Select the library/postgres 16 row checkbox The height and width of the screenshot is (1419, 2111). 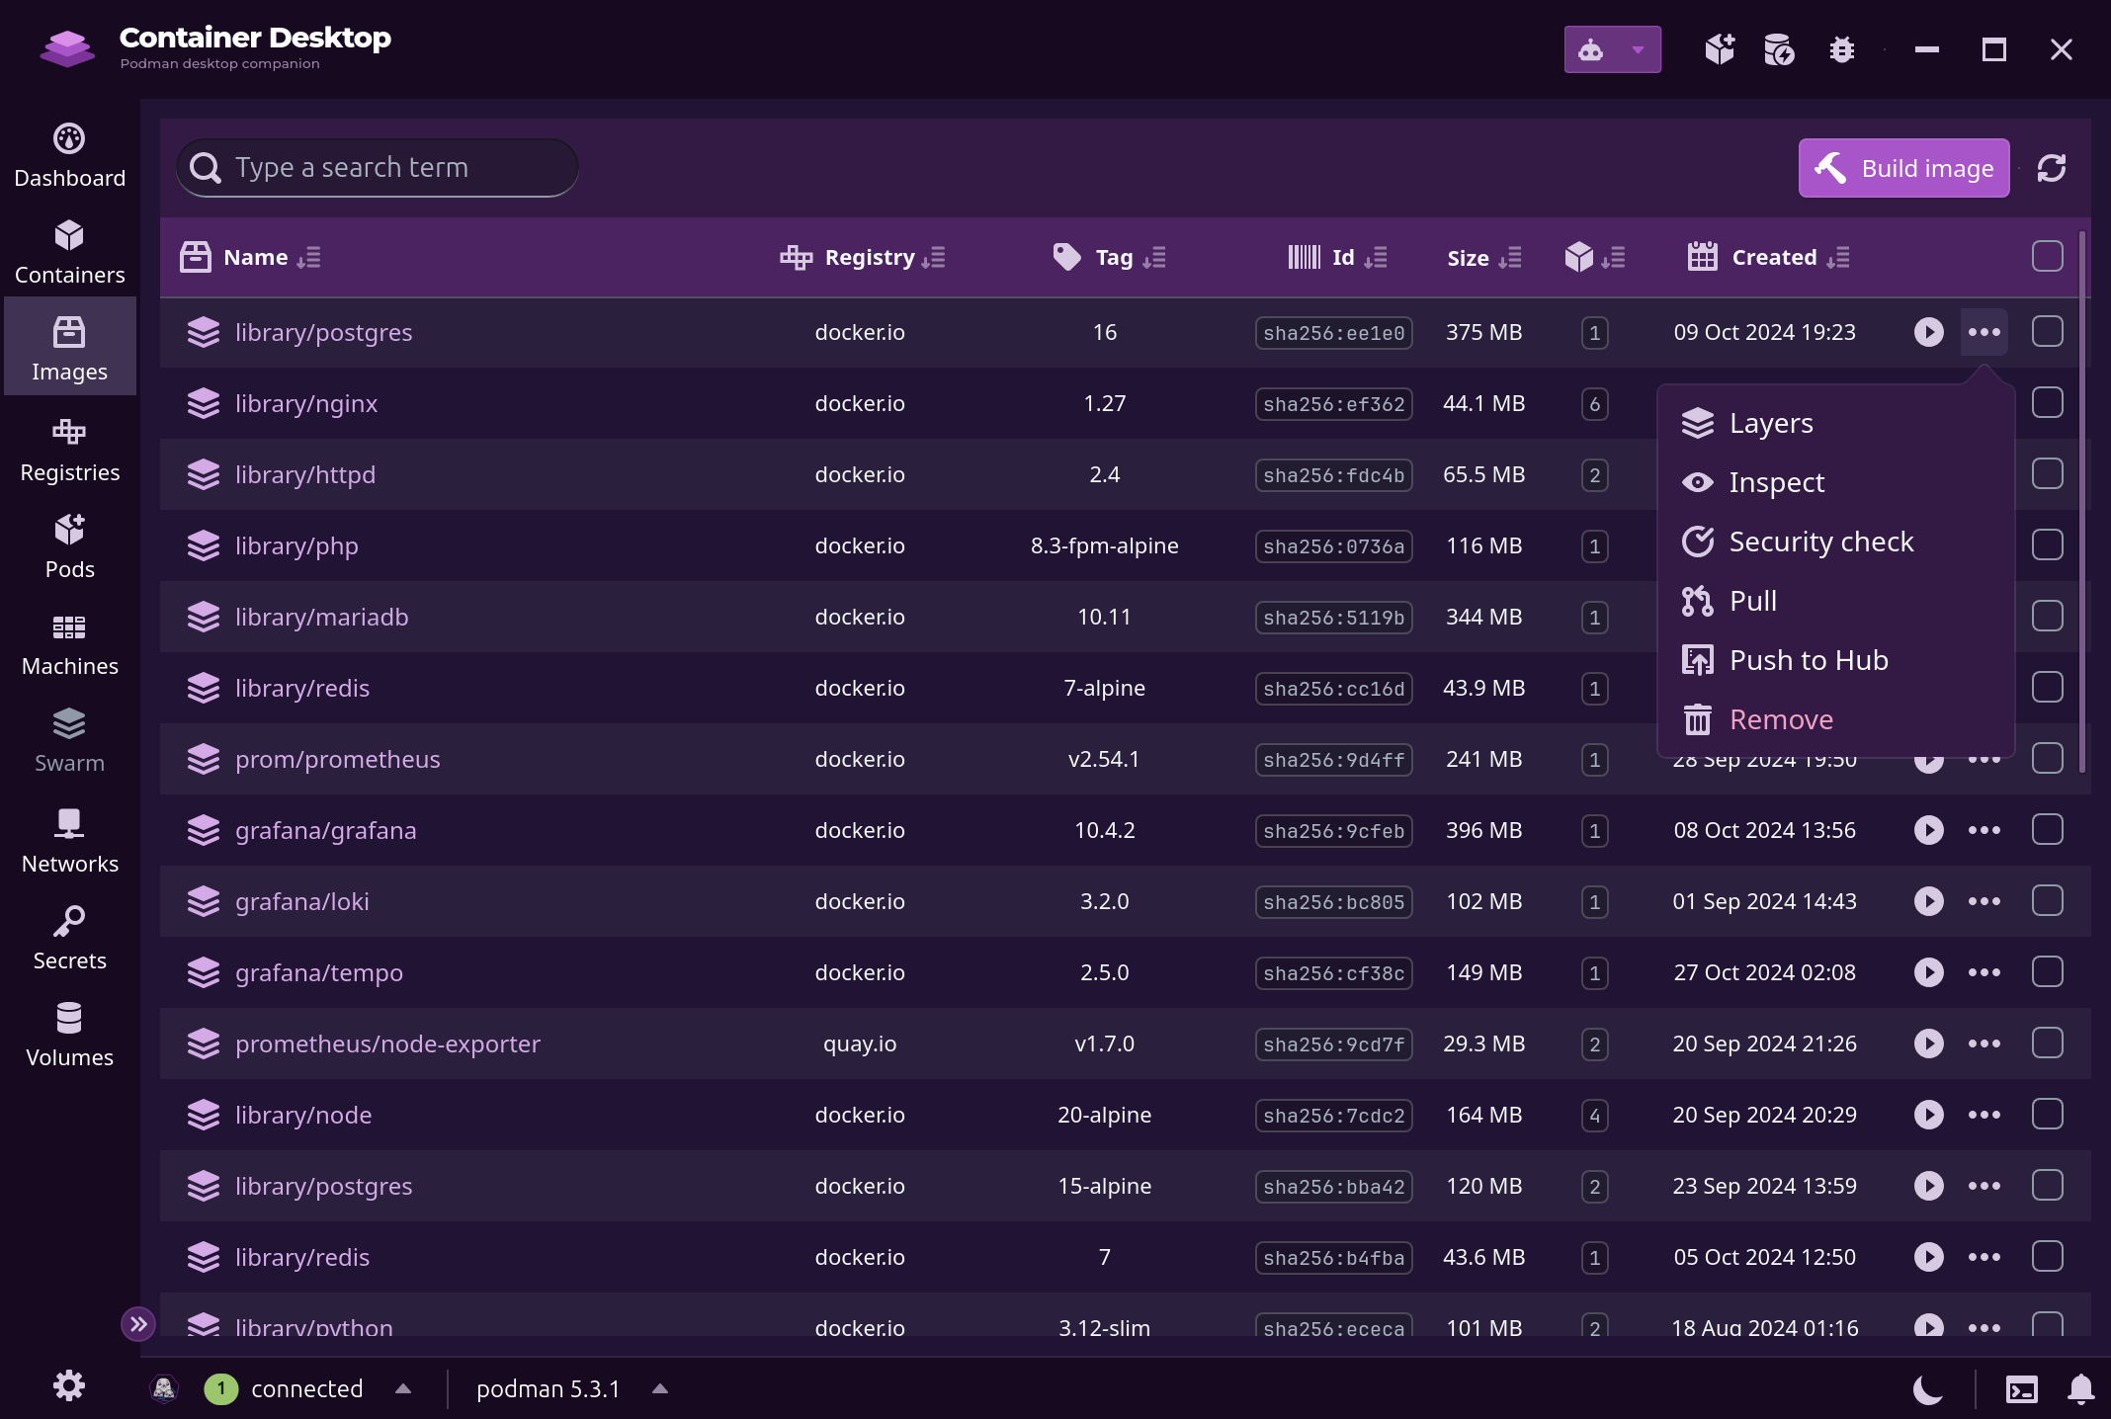coord(2047,332)
